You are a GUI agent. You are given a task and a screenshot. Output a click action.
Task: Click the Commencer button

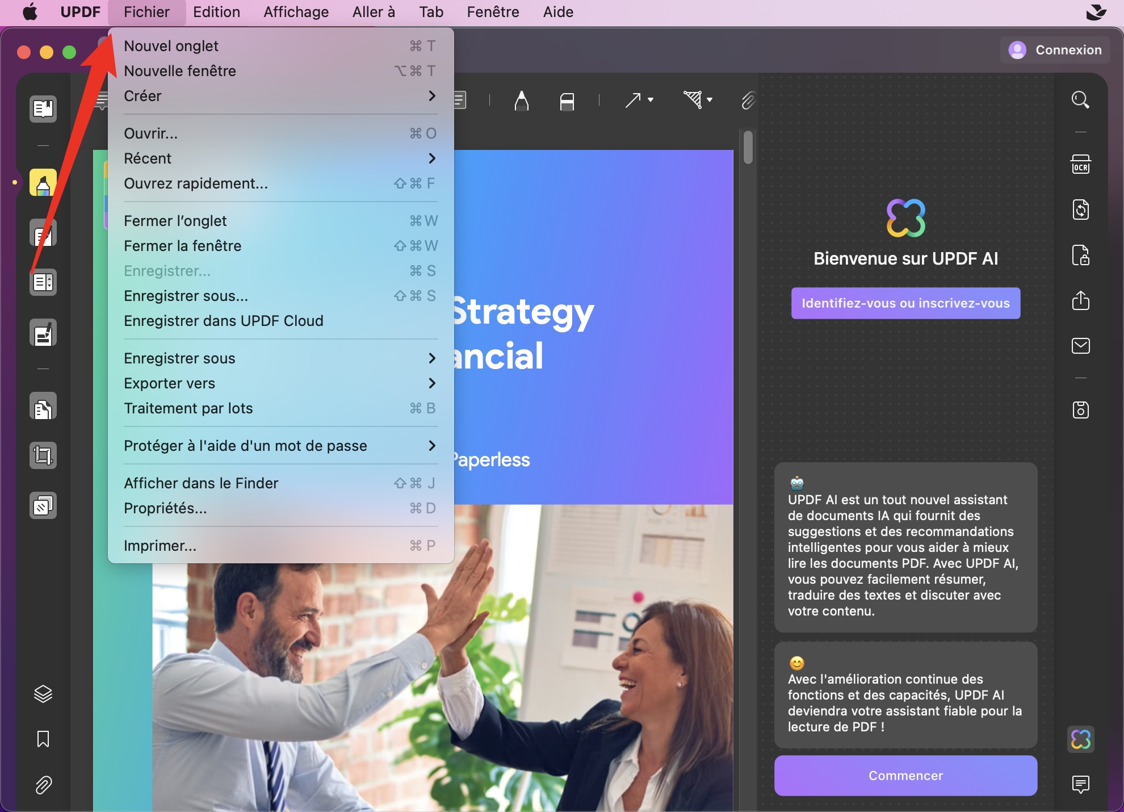[x=905, y=776]
